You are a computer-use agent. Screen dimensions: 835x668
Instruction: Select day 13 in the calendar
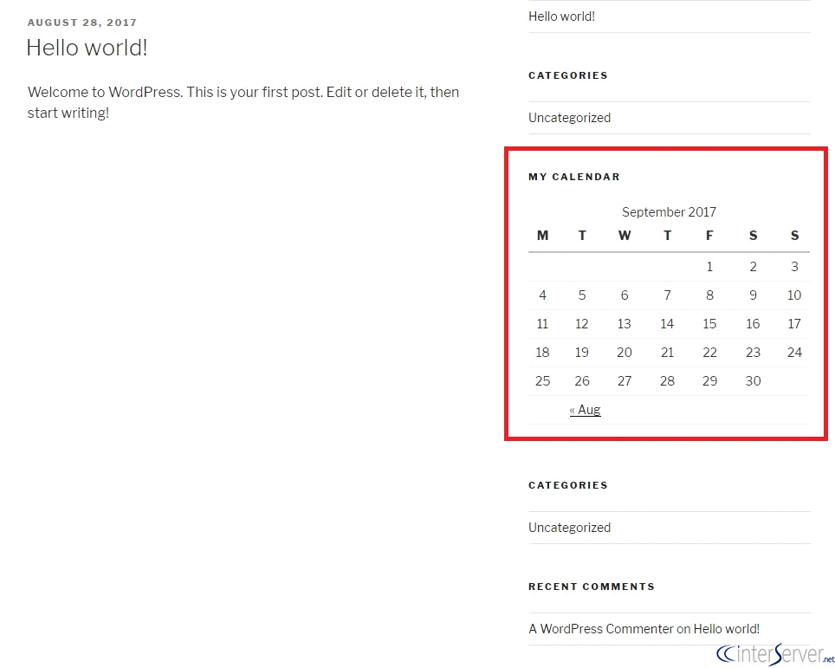click(x=625, y=324)
